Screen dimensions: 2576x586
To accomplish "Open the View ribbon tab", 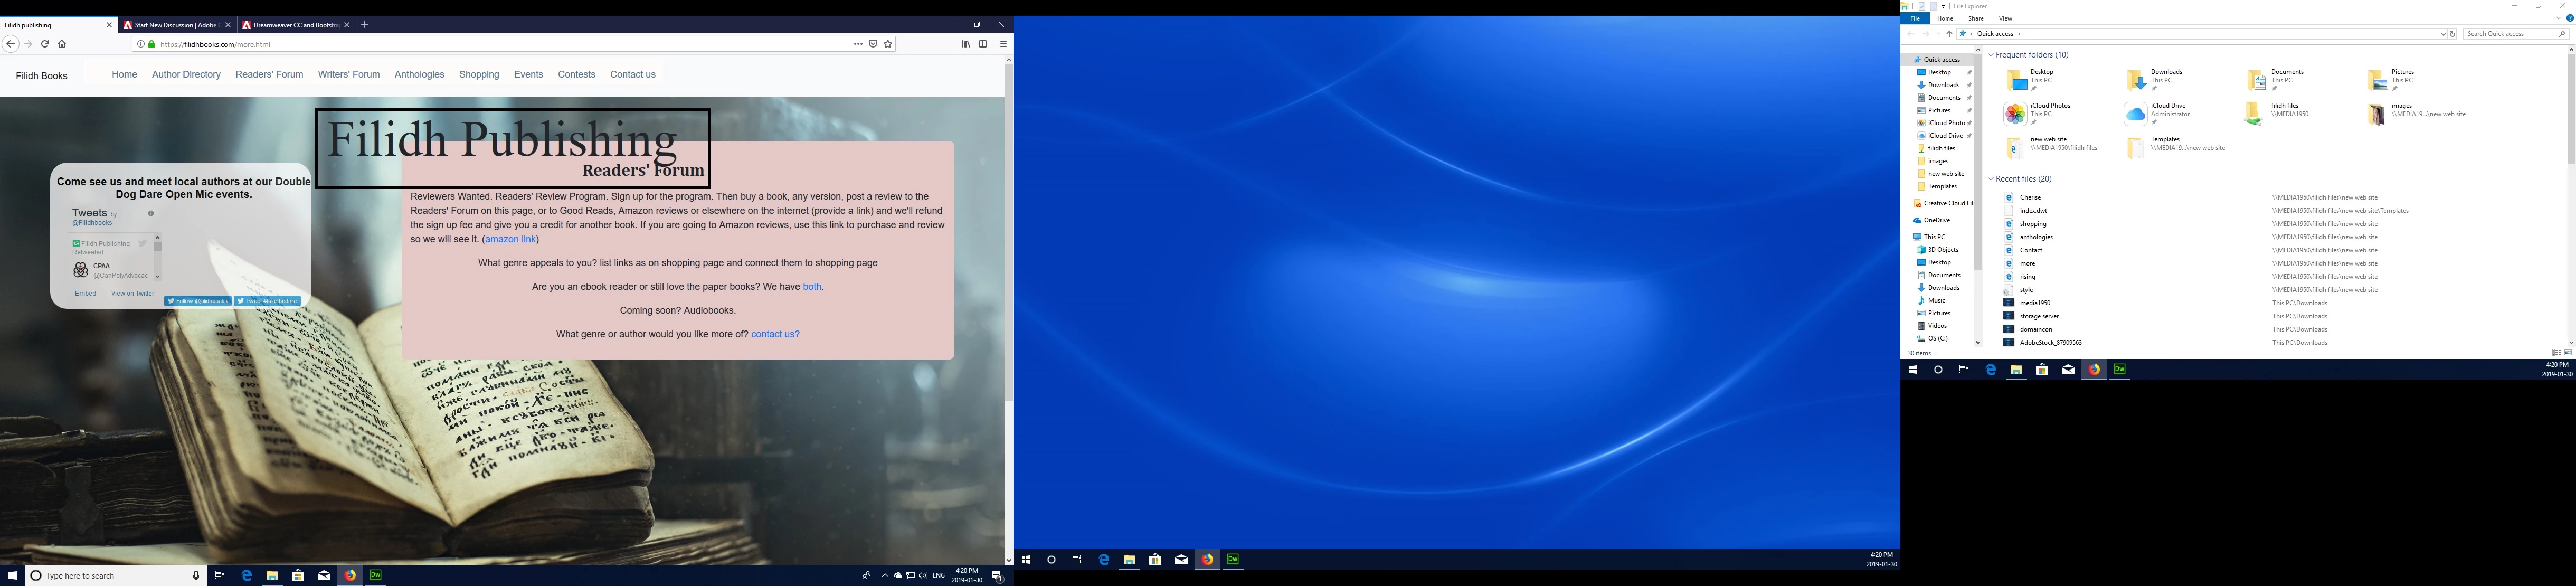I will (x=2005, y=18).
